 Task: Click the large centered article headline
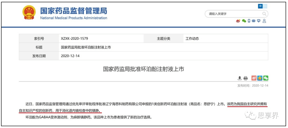point(143,69)
